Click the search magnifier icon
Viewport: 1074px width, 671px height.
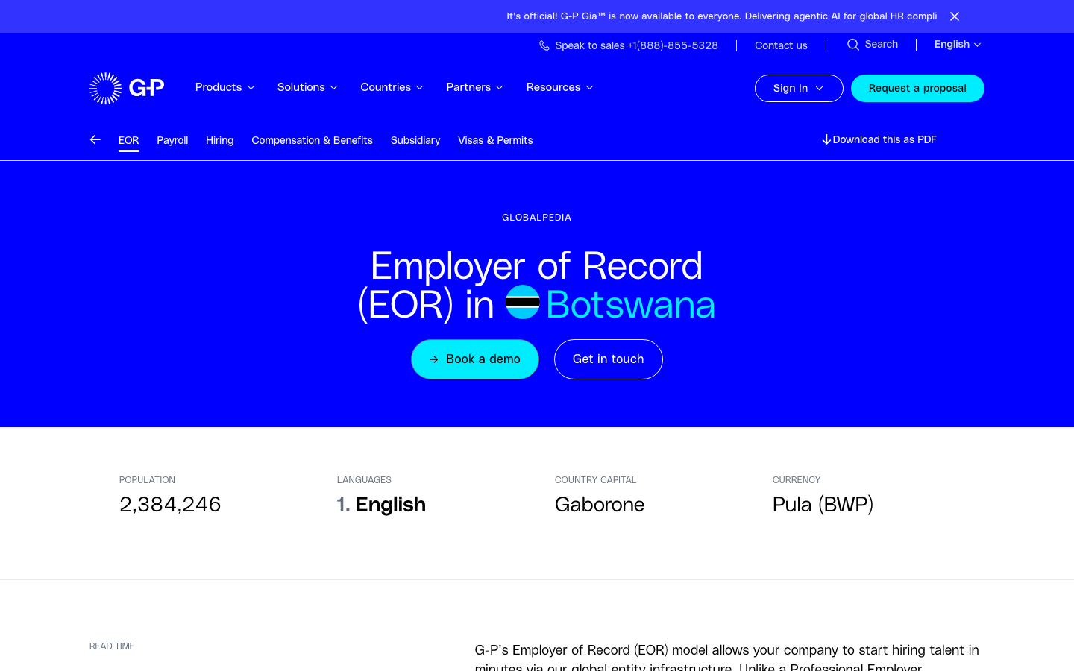pos(853,45)
